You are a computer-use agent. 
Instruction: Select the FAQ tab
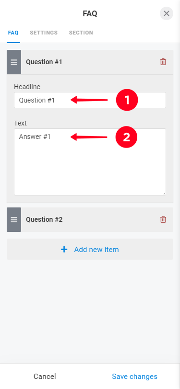pos(13,33)
